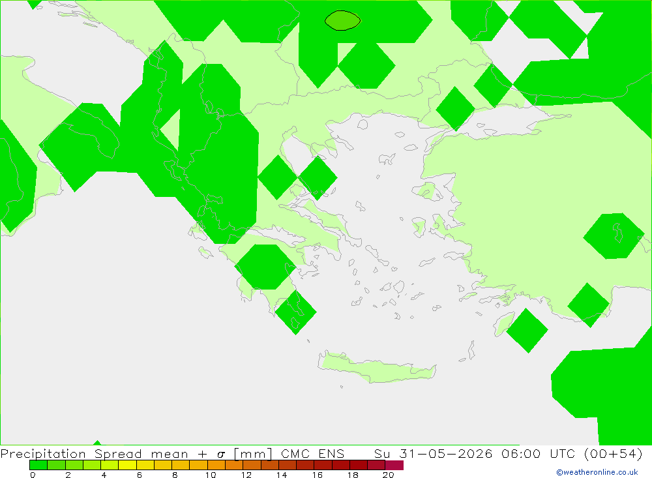Click the bright green 0 mm legend swatch
Screen dimensions: 652x478
coord(38,465)
